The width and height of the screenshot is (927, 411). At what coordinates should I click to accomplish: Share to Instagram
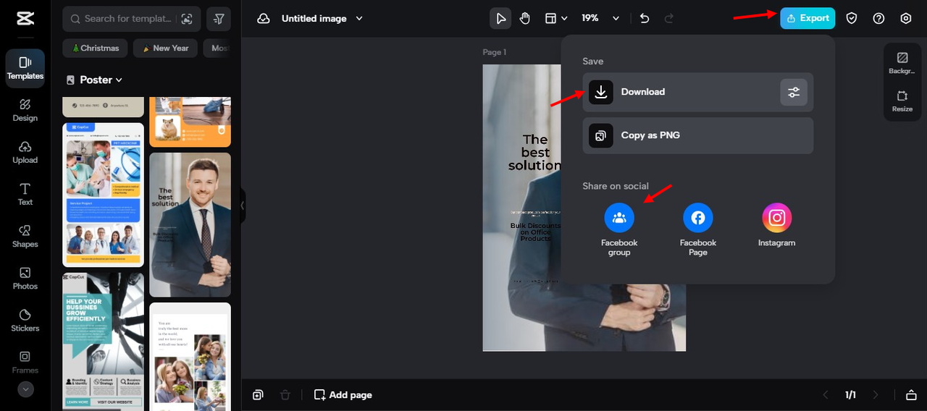(777, 225)
